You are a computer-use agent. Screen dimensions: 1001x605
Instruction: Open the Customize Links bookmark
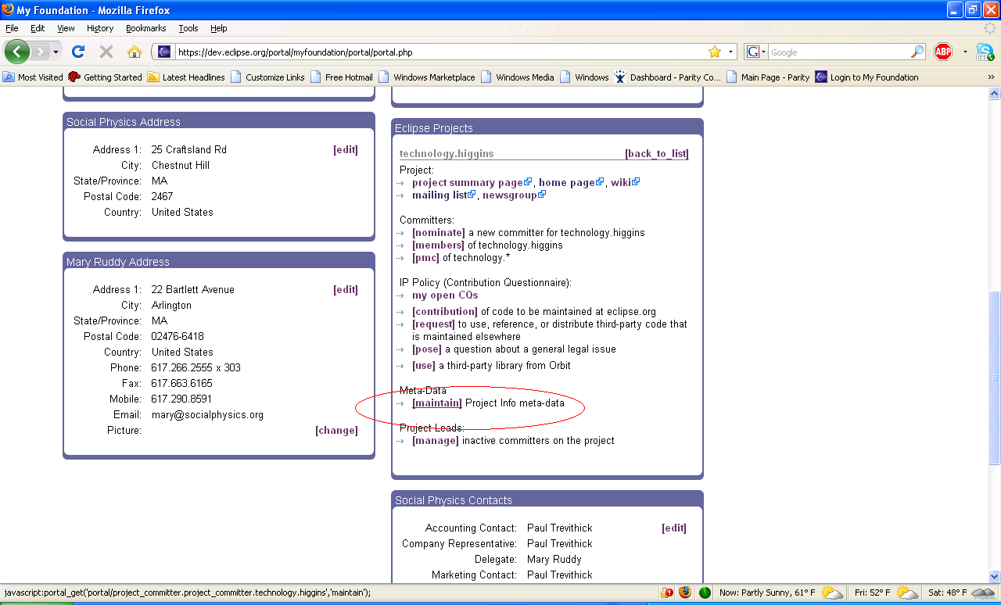click(267, 77)
